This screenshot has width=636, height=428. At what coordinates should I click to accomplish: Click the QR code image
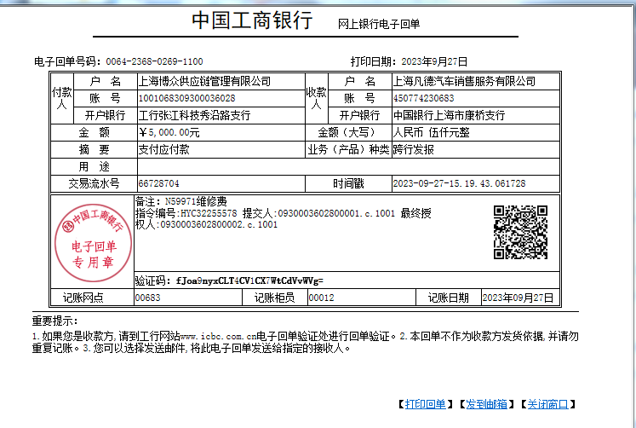(x=520, y=232)
